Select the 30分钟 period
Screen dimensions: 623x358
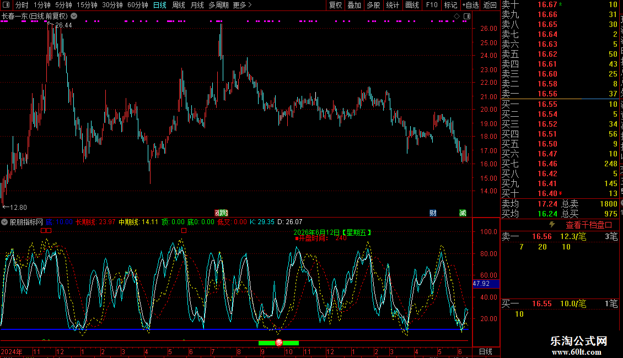click(x=112, y=5)
